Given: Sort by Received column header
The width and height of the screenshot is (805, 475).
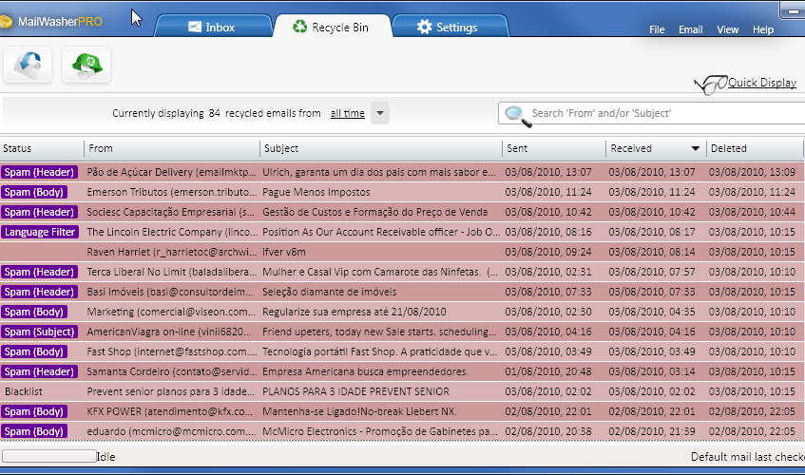Looking at the screenshot, I should coord(656,148).
